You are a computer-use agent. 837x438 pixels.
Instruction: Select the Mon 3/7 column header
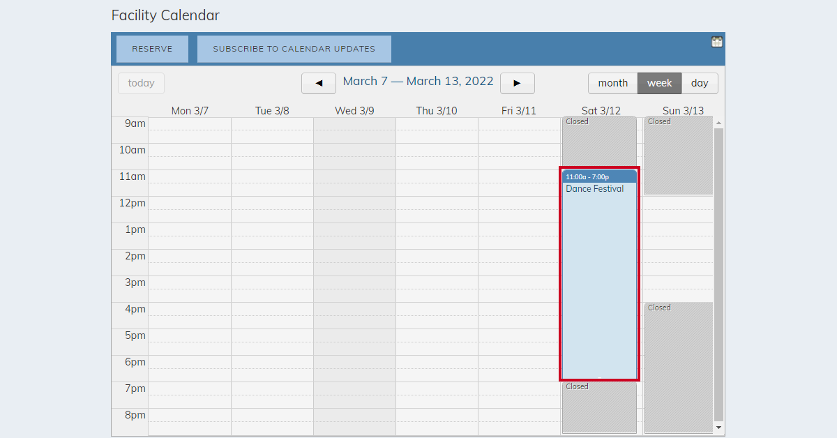[x=190, y=111]
